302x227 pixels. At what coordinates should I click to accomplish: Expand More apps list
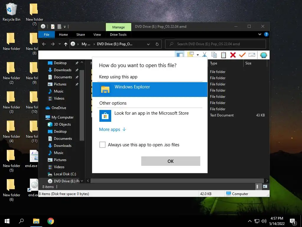click(112, 129)
